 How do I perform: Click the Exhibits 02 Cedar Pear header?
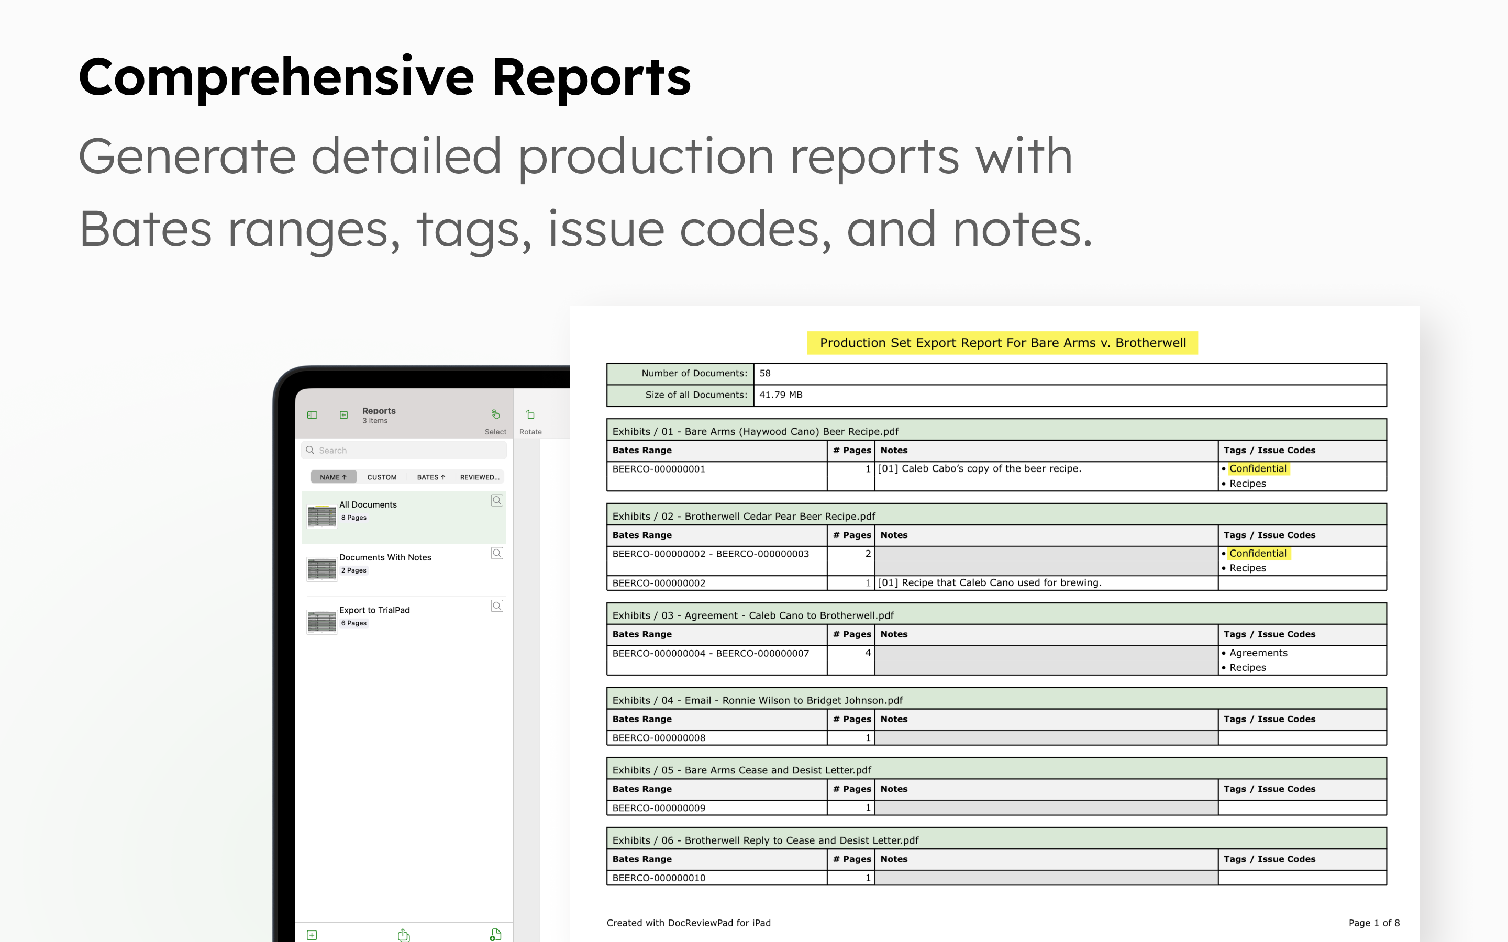tap(996, 515)
